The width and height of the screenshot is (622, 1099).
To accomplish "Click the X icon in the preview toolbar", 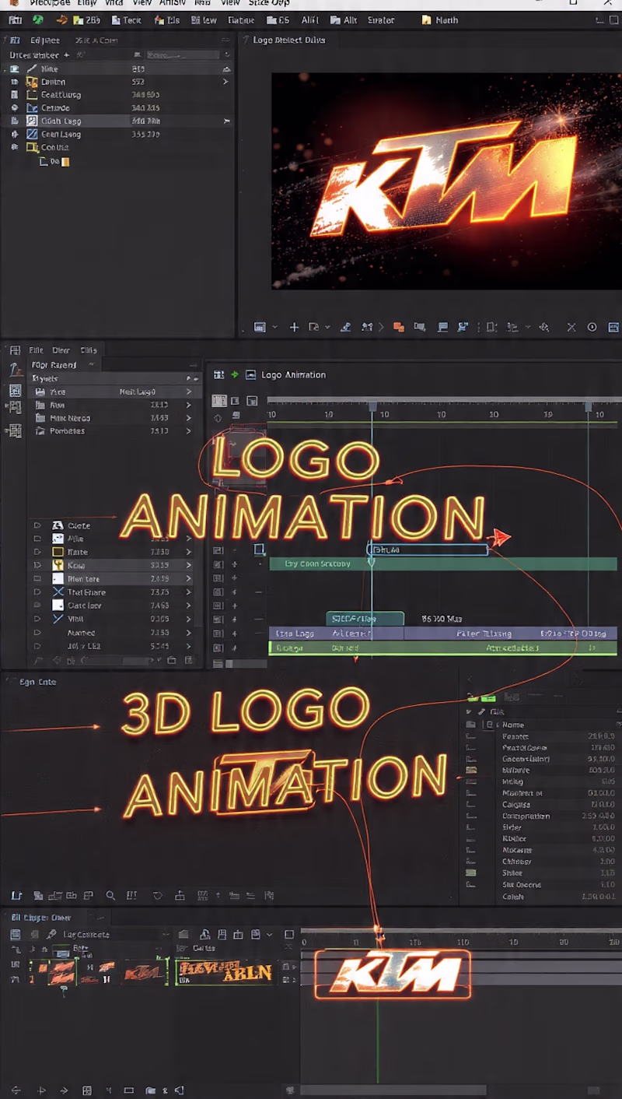I will point(571,328).
